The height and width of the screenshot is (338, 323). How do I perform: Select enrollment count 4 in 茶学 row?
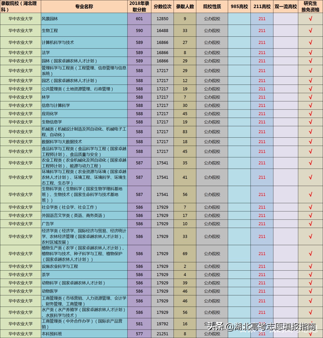[185, 275]
